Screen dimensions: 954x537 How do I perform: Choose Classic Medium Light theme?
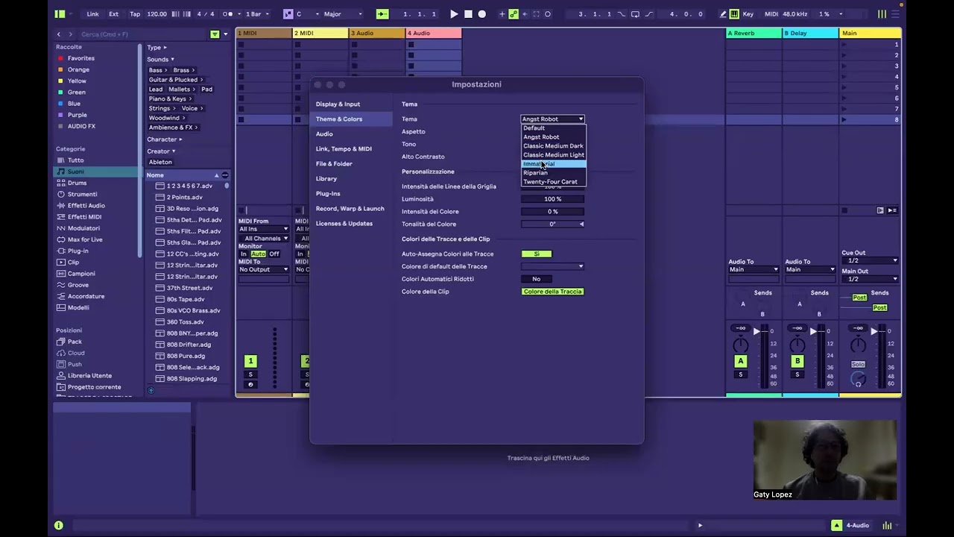click(x=553, y=155)
